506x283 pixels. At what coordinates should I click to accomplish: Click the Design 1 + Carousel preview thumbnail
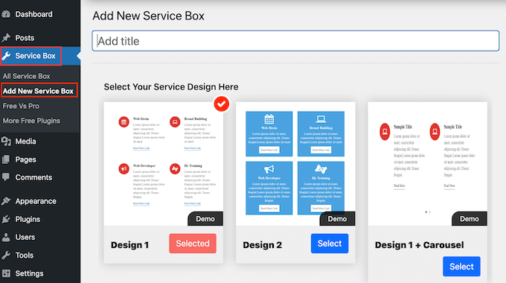(428, 164)
